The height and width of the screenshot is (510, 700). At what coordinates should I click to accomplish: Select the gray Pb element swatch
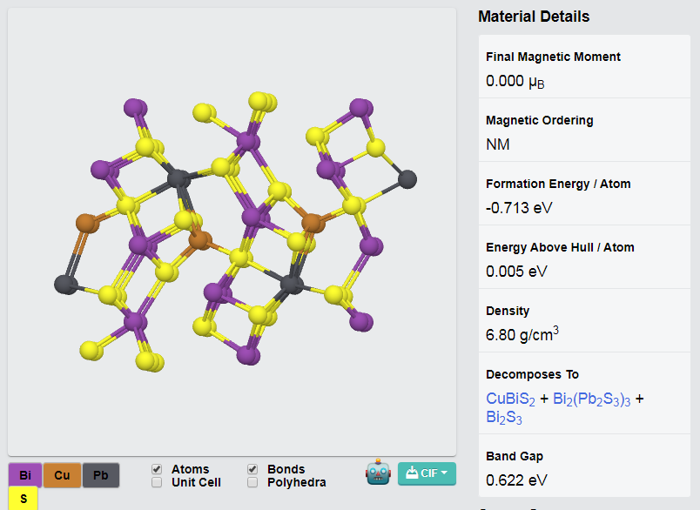(101, 475)
